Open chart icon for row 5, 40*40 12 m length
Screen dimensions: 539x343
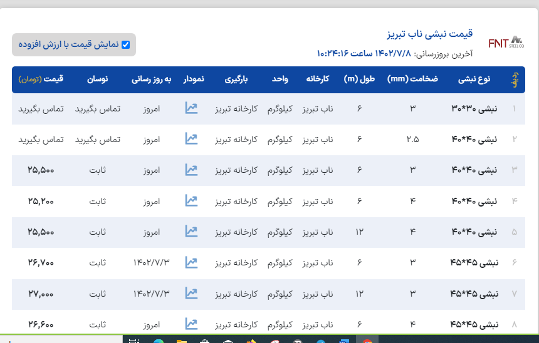pos(191,232)
